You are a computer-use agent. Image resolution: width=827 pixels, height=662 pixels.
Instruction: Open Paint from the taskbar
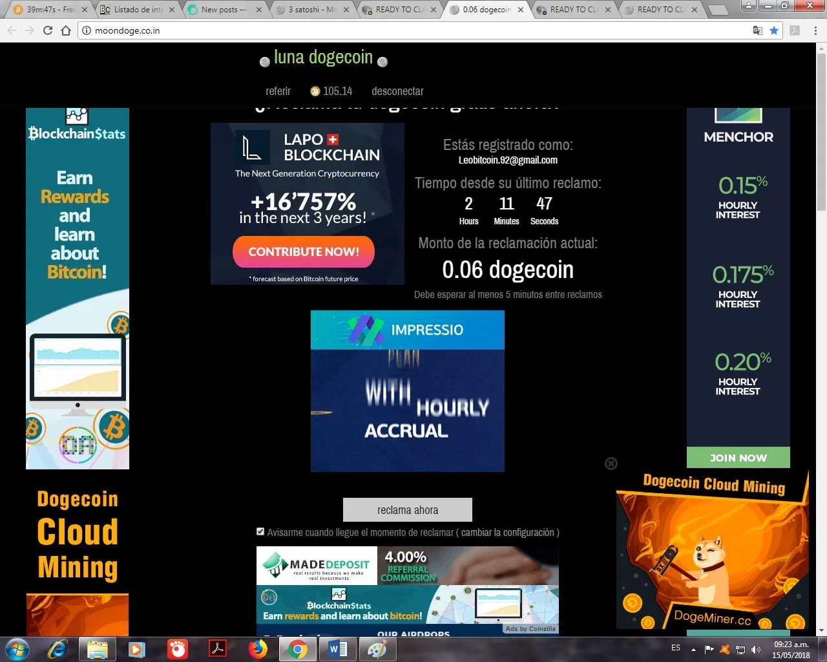pos(377,649)
